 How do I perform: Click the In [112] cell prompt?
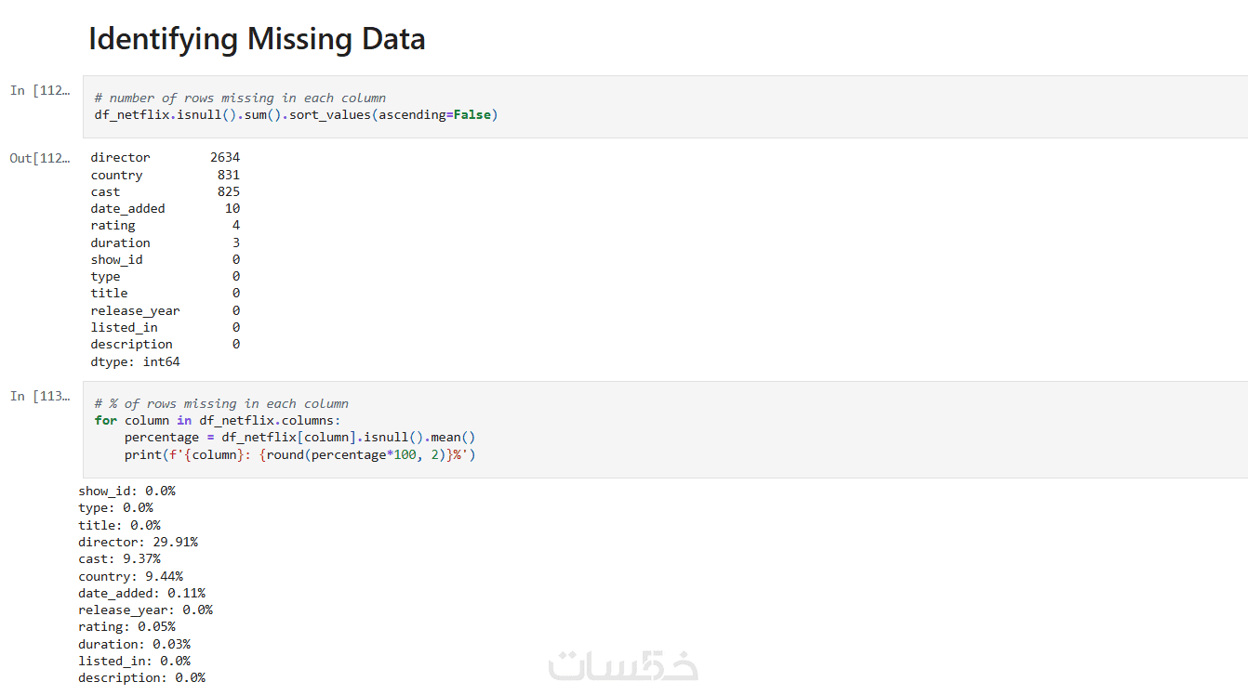tap(40, 90)
